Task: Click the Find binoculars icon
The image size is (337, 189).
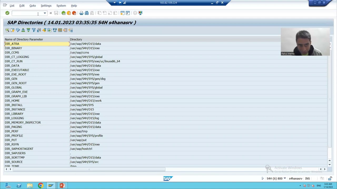Action: (x=87, y=13)
